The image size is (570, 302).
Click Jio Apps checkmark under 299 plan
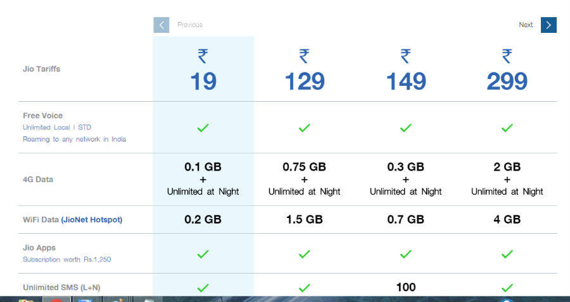tap(507, 254)
